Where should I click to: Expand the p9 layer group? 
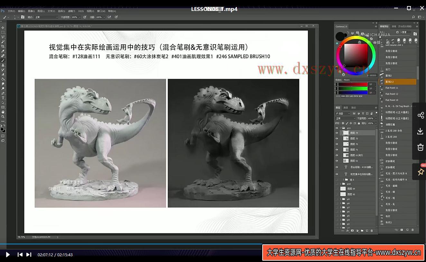pos(341,199)
